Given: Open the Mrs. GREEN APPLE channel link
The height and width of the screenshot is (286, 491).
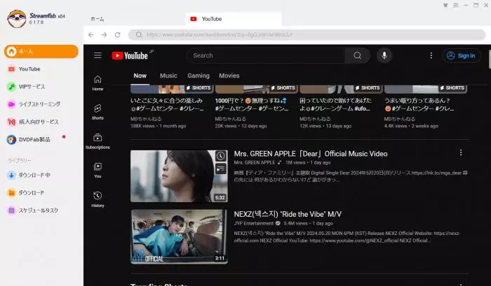Looking at the screenshot, I should tap(254, 163).
